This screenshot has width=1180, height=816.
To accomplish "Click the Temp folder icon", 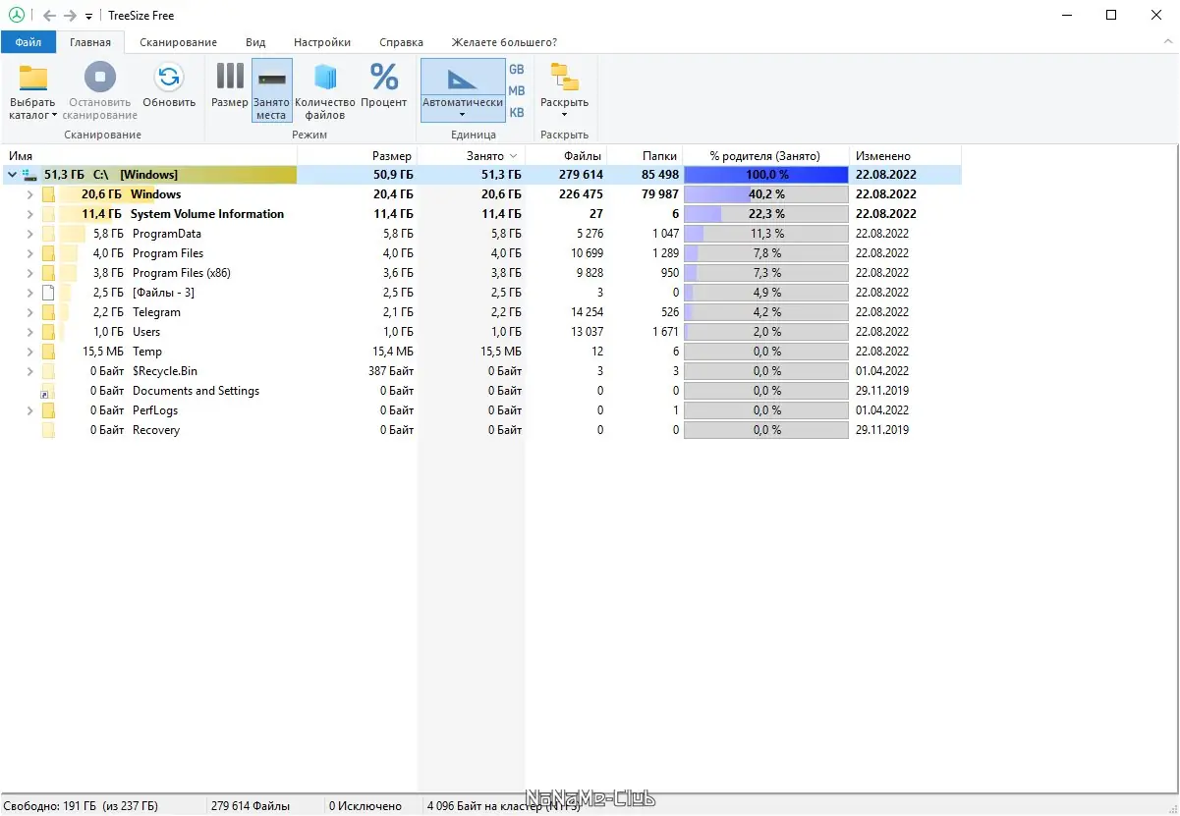I will click(x=48, y=352).
